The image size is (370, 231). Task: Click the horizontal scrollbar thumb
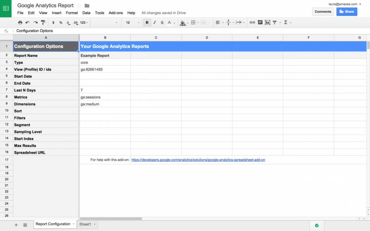pos(111,218)
